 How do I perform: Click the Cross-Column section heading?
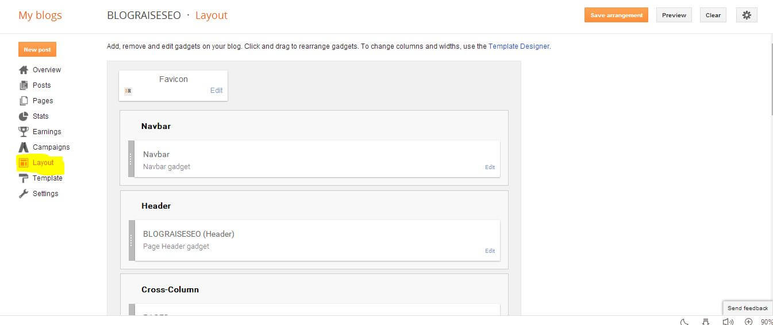pyautogui.click(x=170, y=289)
